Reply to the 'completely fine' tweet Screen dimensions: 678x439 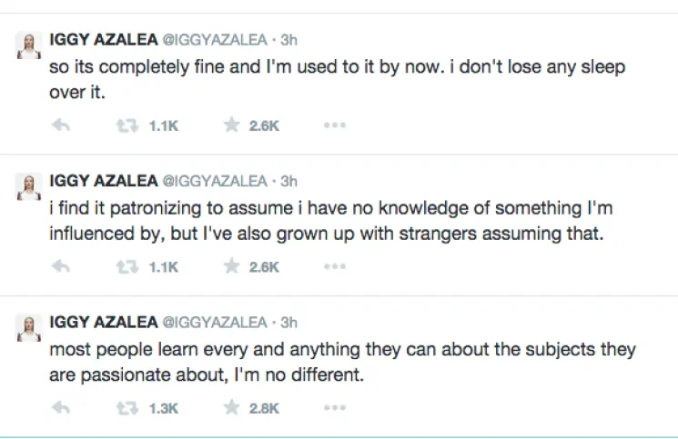pos(62,126)
